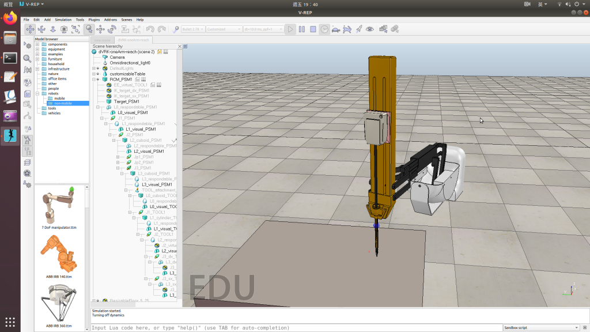Toggle model browser sidebar icon
The width and height of the screenshot is (590, 332).
click(28, 140)
